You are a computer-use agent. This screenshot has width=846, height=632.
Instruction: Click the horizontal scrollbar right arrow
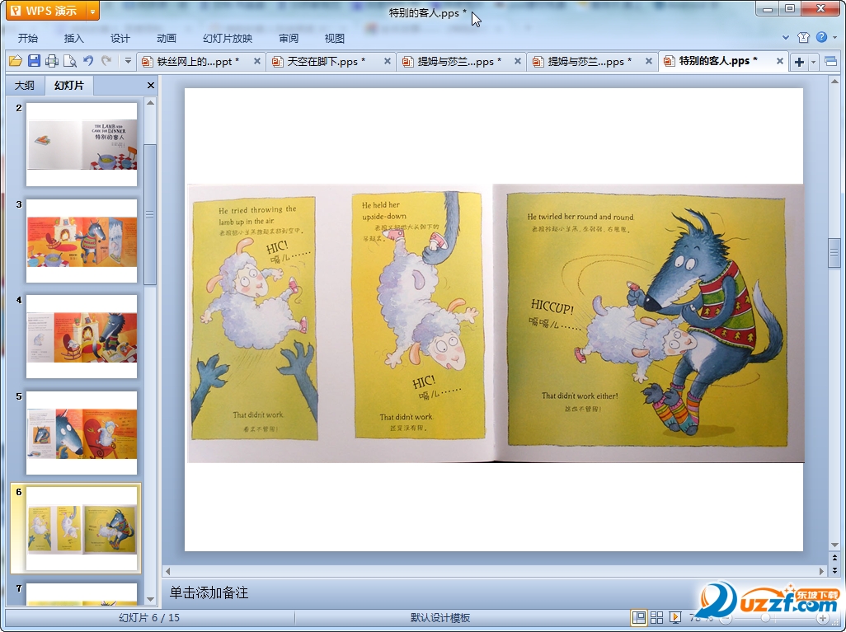pyautogui.click(x=822, y=571)
